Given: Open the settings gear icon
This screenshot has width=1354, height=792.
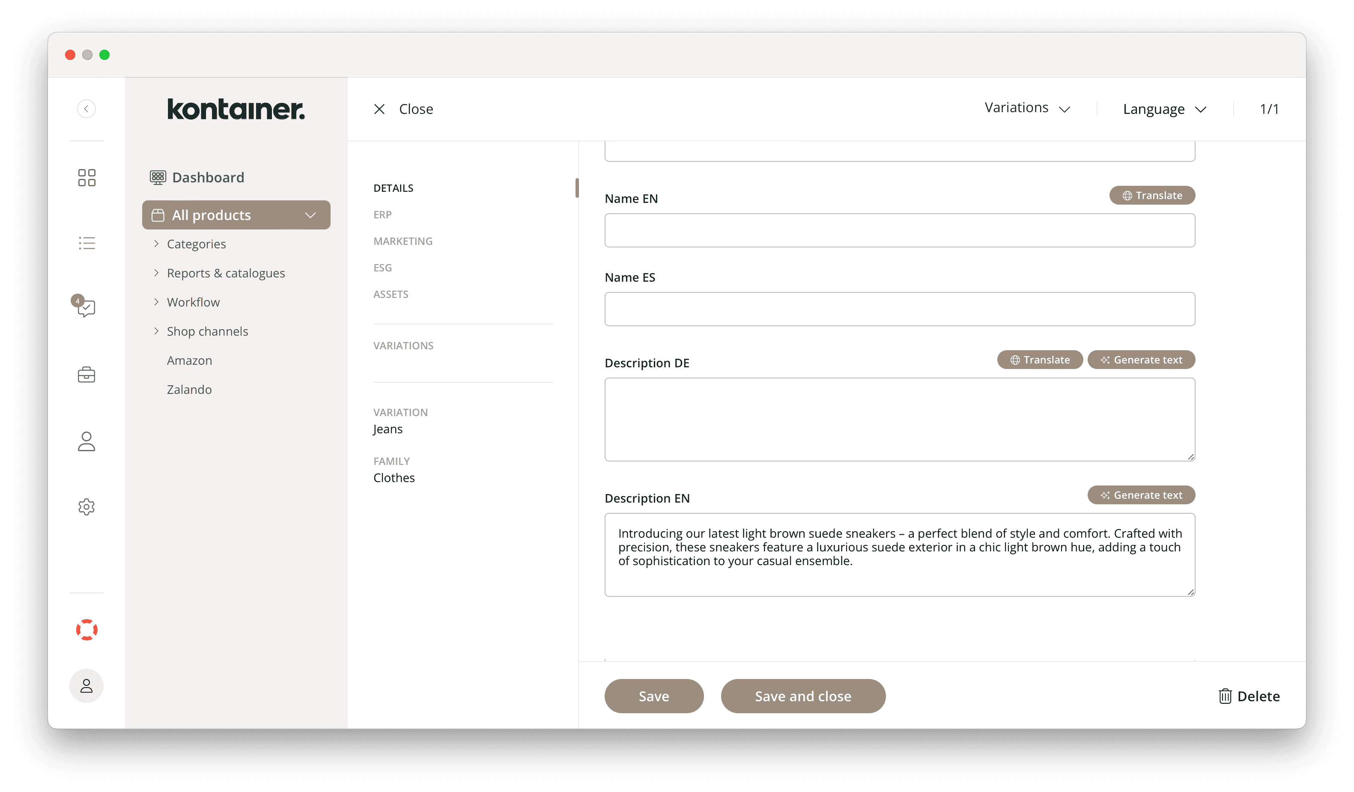Looking at the screenshot, I should pos(86,507).
